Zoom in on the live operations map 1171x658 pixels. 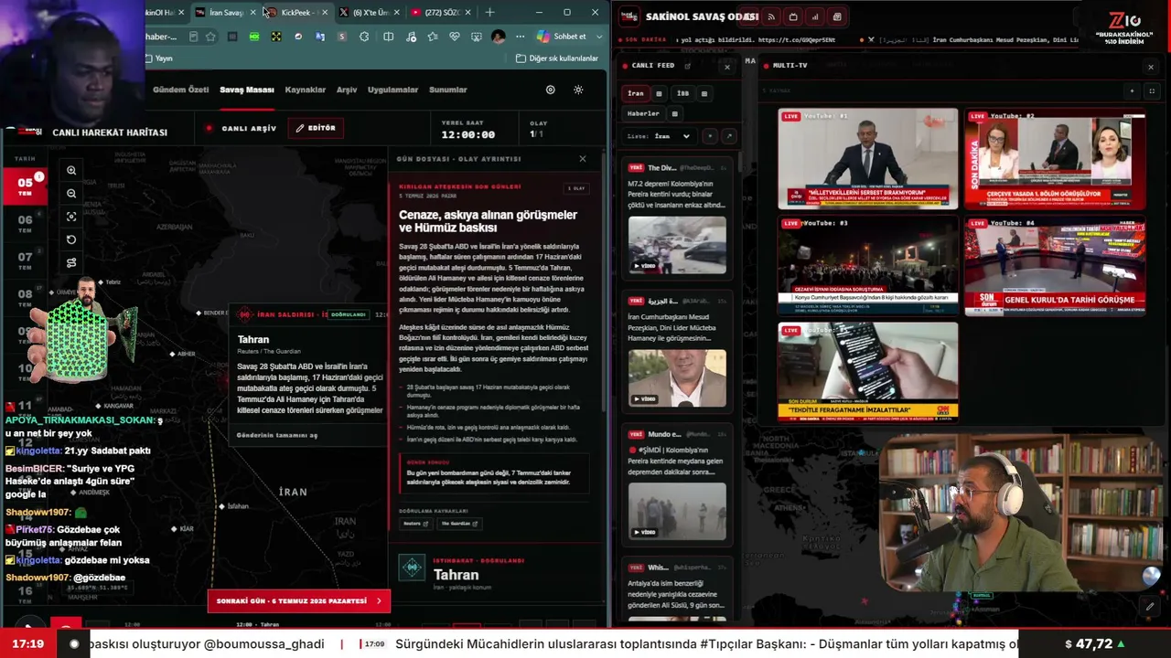tap(71, 171)
